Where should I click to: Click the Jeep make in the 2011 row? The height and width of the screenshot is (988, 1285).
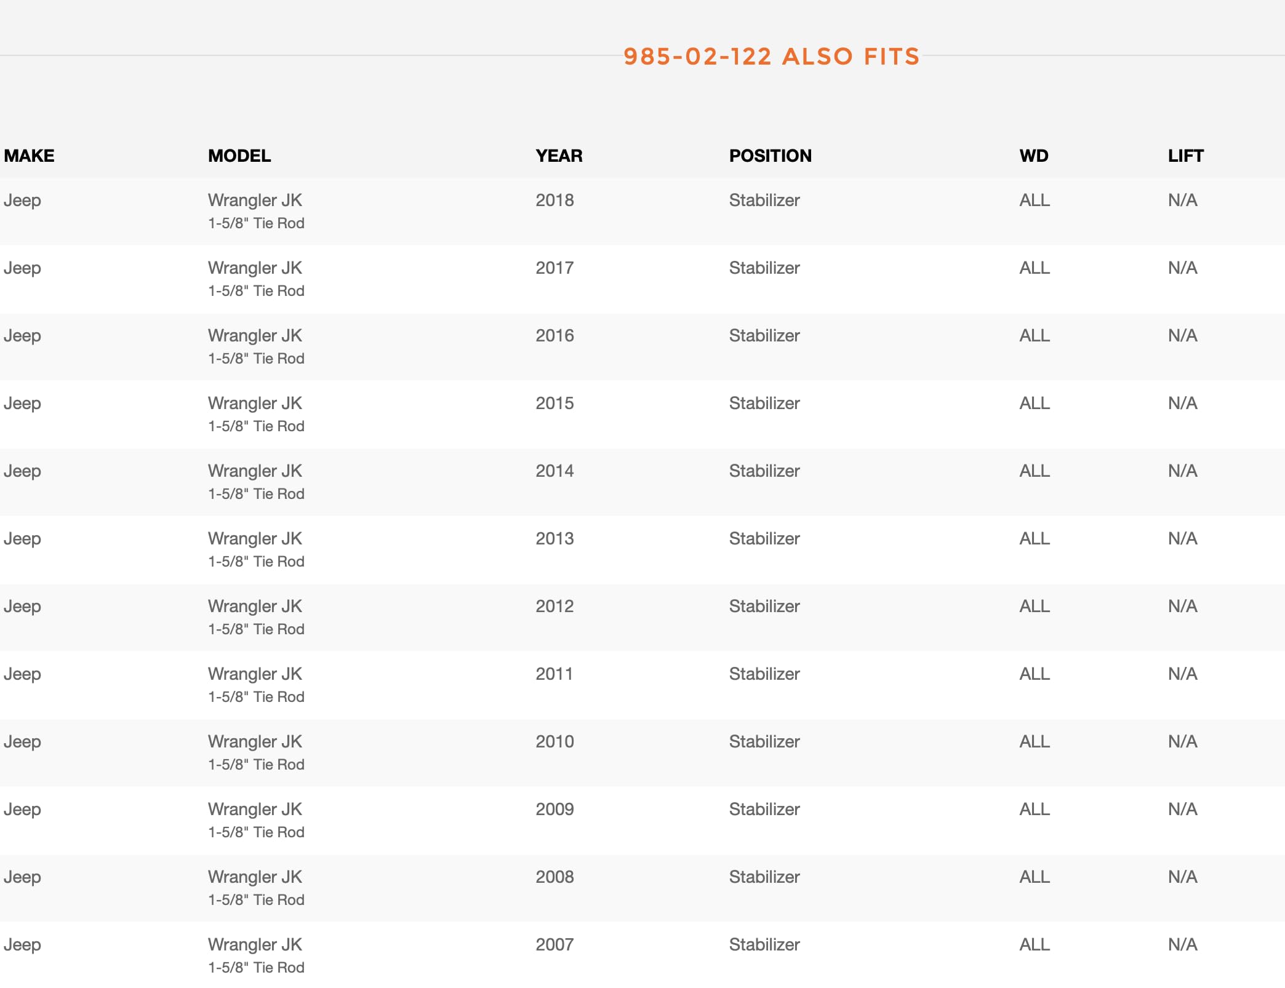point(22,674)
